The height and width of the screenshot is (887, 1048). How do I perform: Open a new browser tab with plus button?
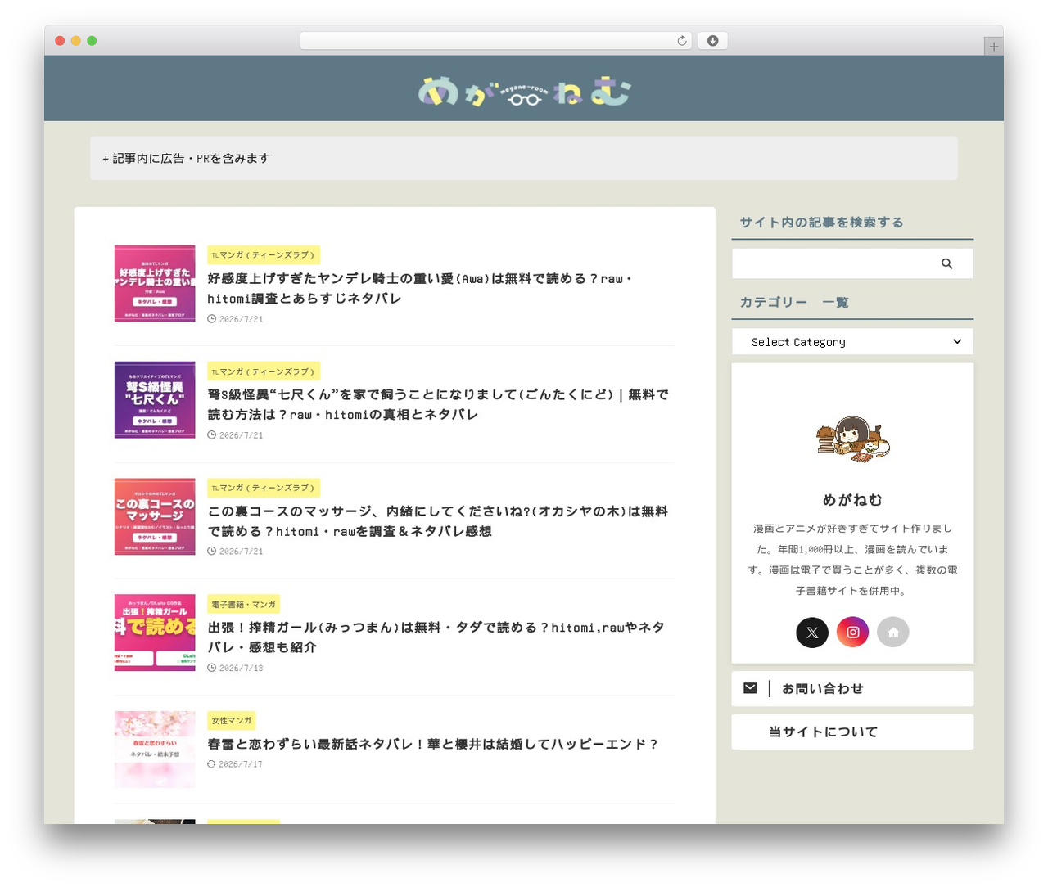(993, 47)
